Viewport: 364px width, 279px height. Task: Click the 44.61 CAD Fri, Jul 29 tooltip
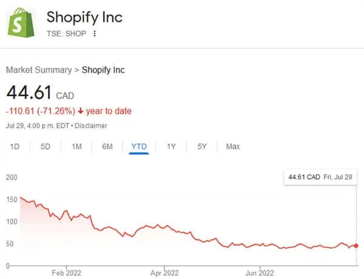pos(320,177)
